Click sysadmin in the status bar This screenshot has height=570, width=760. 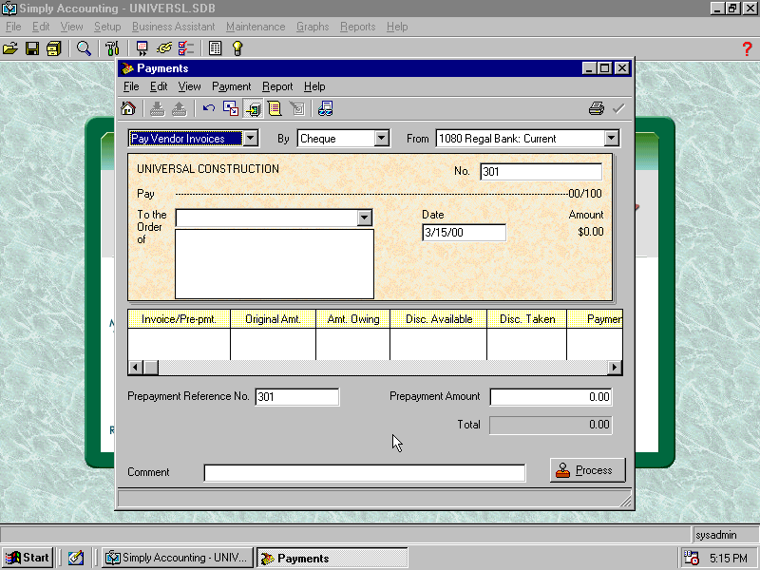tap(716, 535)
